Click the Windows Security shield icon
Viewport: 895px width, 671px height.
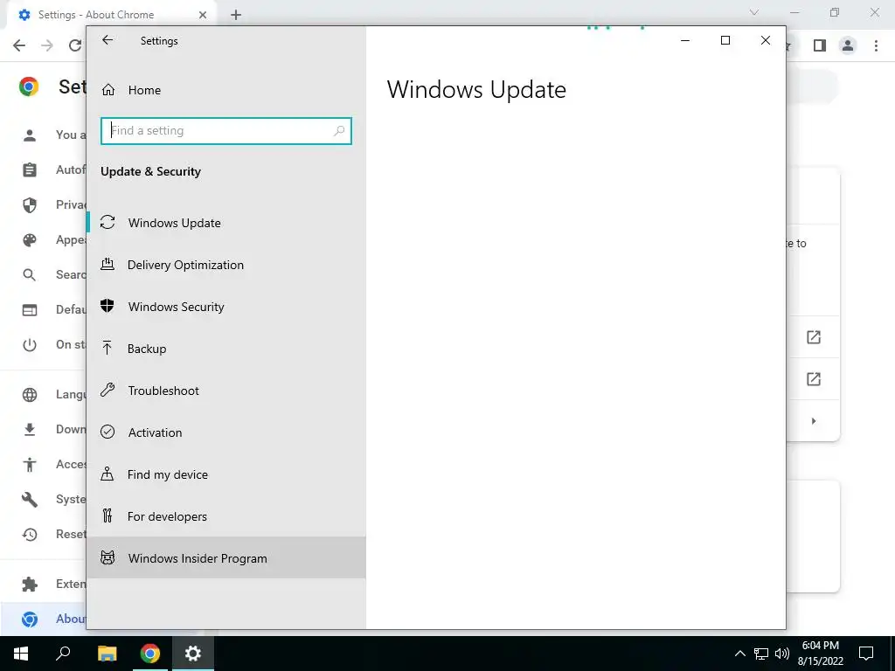108,306
